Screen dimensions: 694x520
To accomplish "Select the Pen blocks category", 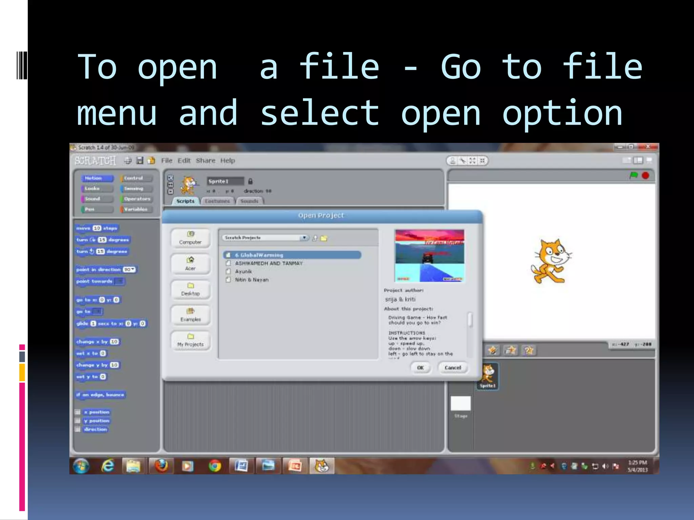I will click(x=97, y=209).
